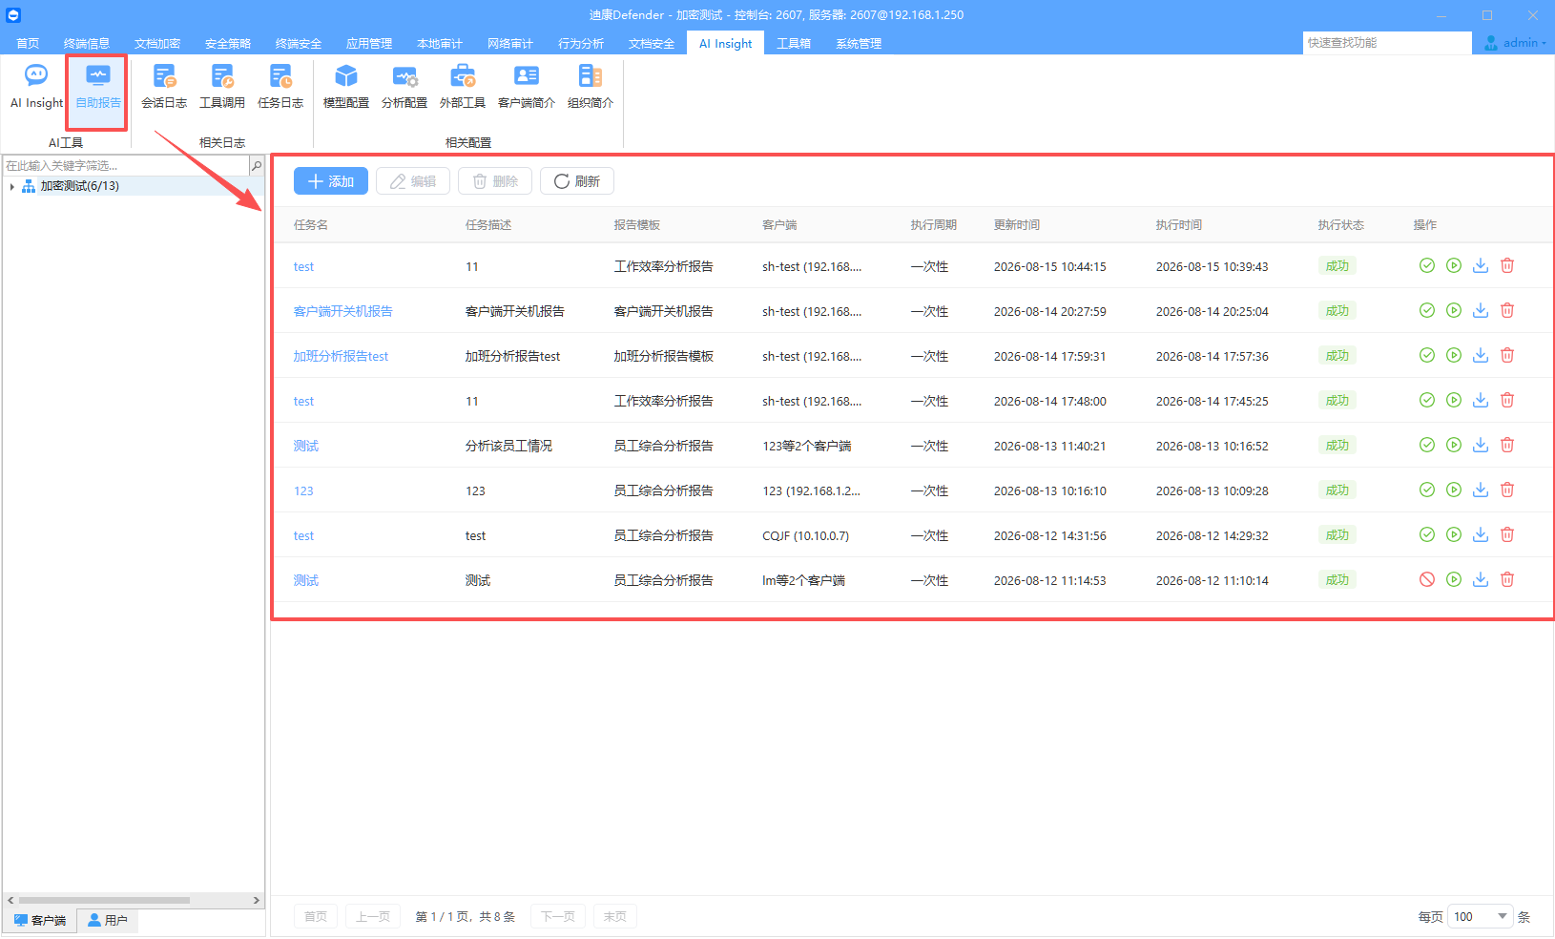Image resolution: width=1555 pixels, height=939 pixels.
Task: Select the 加密测试(6/13) tree item
Action: point(80,186)
